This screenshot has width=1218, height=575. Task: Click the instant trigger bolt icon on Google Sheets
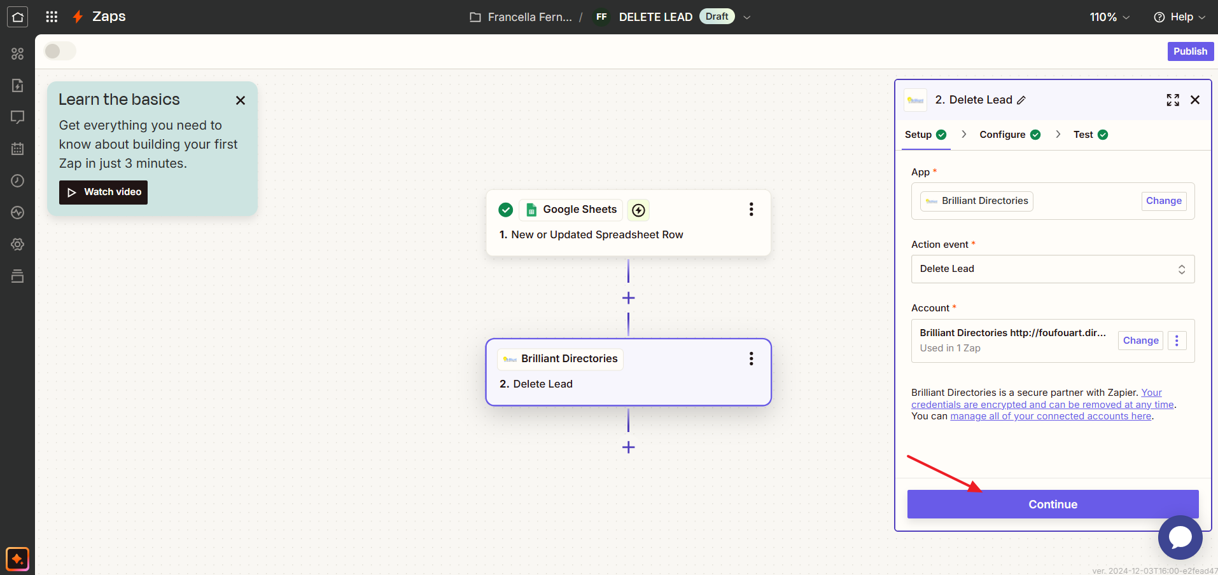click(x=638, y=210)
